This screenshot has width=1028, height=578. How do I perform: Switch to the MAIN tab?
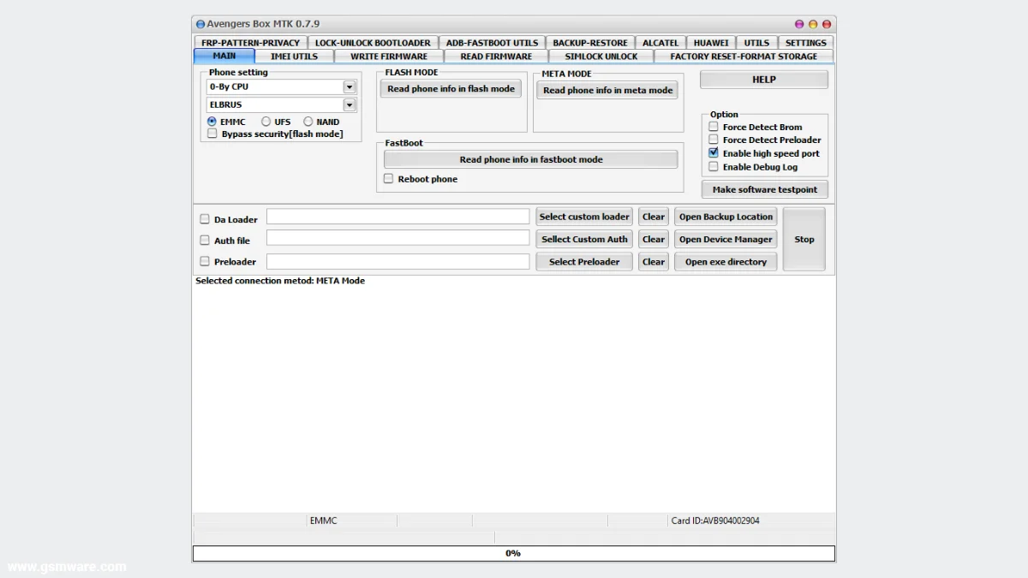click(224, 57)
